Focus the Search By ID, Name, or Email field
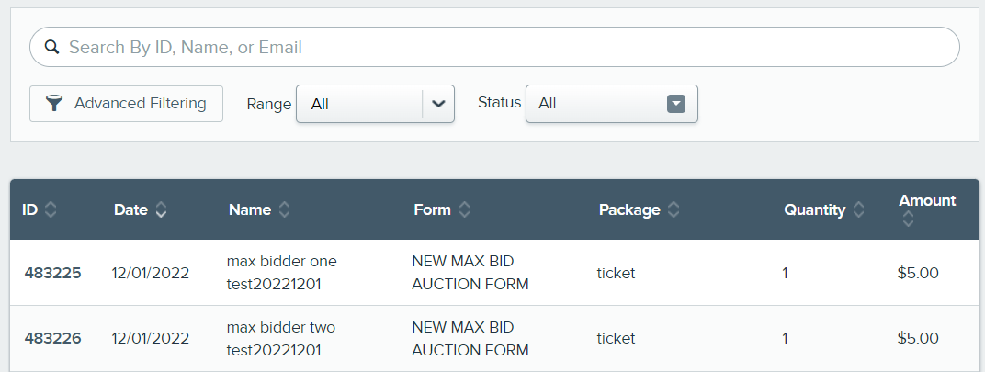Viewport: 985px width, 372px height. point(494,47)
